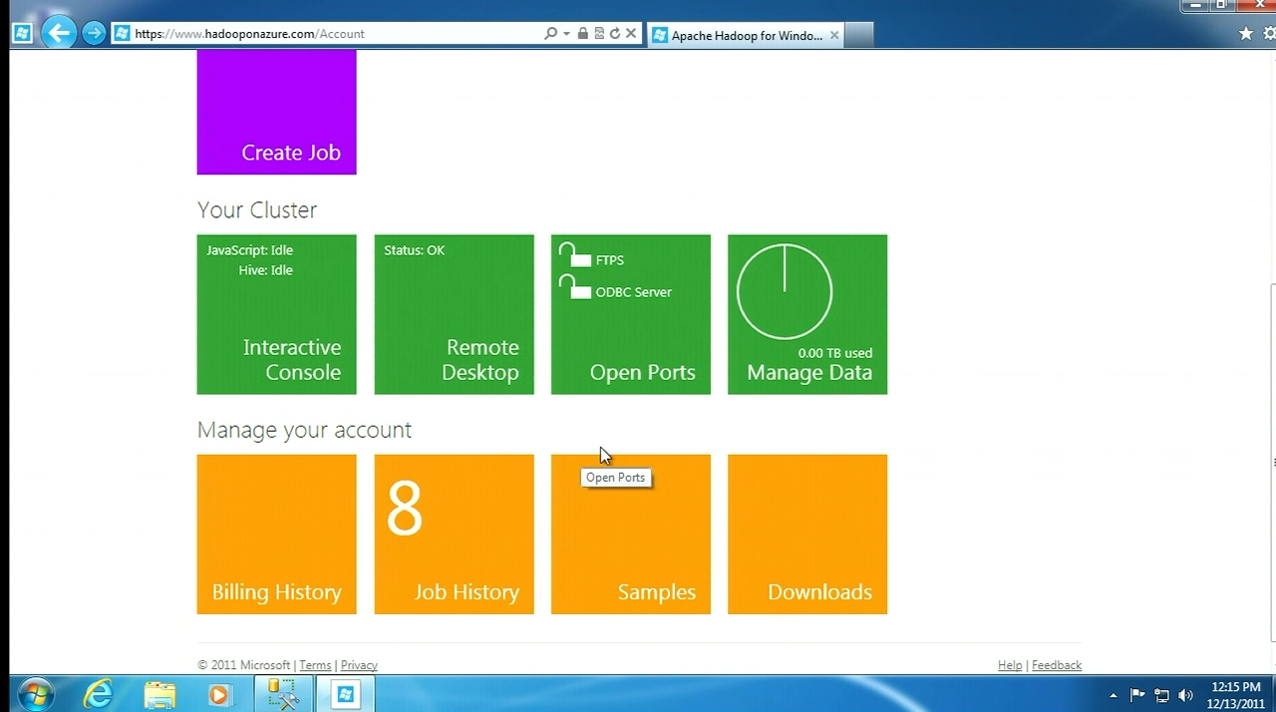
Task: Click the browser Forward arrow button
Action: click(x=94, y=34)
